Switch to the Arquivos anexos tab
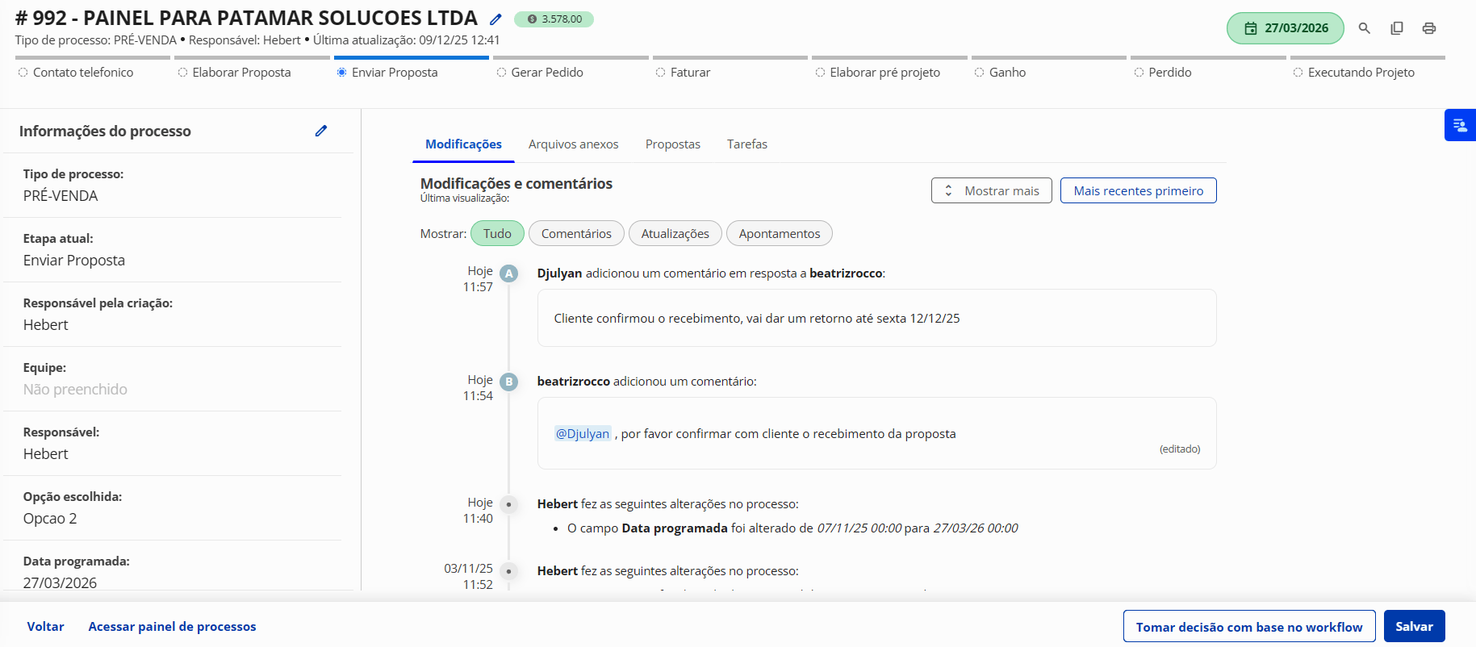 (573, 144)
